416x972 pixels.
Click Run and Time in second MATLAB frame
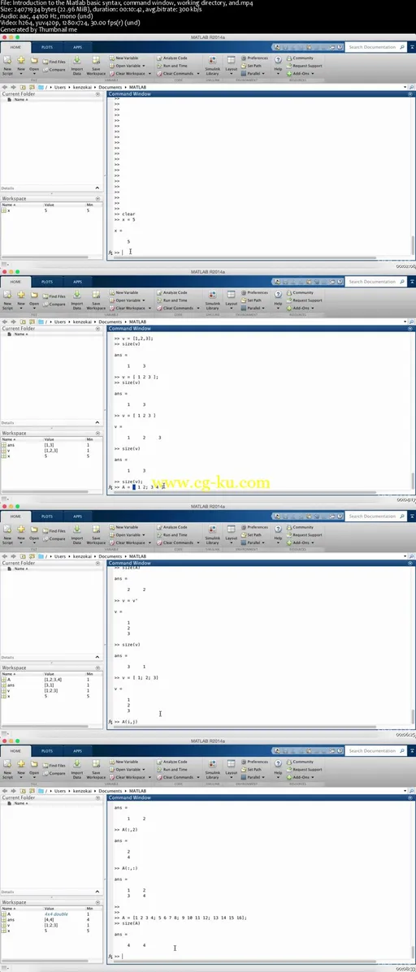[171, 300]
